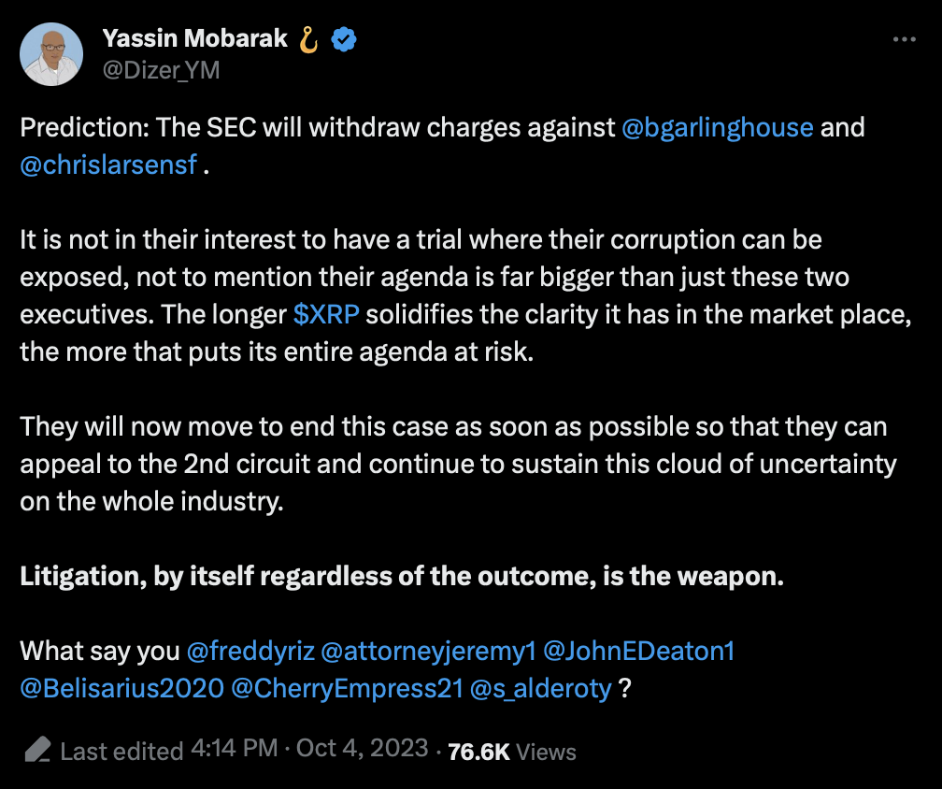View edit history via Last edited
The height and width of the screenshot is (789, 942).
pos(121,751)
